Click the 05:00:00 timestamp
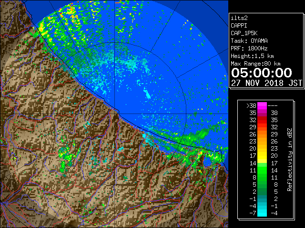305x228 pixels. pyautogui.click(x=262, y=73)
